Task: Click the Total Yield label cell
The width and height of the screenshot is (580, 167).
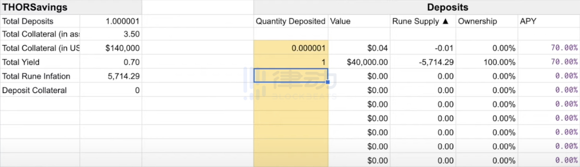Action: click(40, 62)
